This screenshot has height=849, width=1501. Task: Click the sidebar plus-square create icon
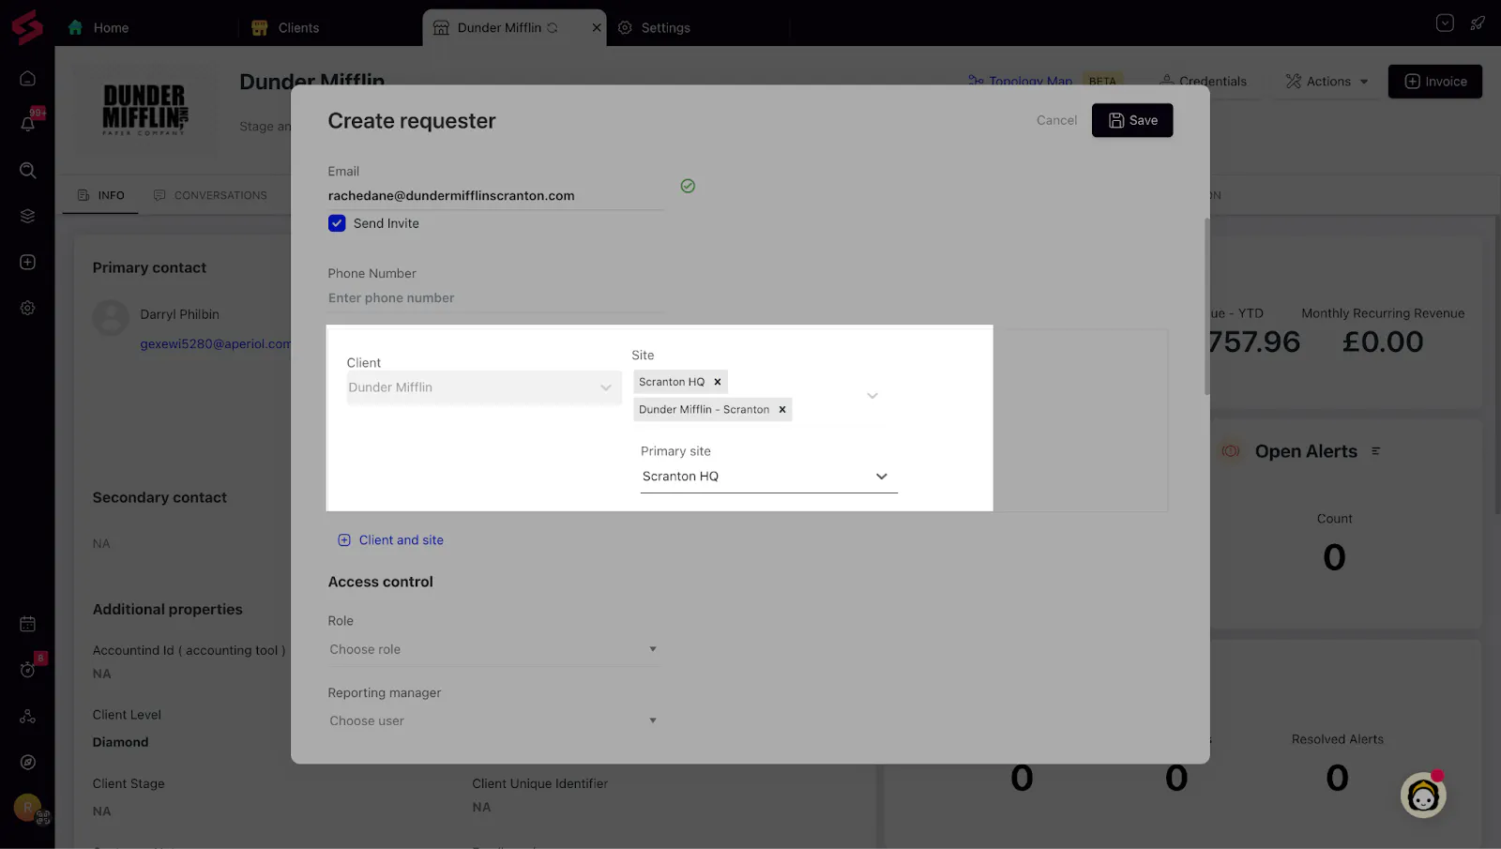[x=28, y=262]
